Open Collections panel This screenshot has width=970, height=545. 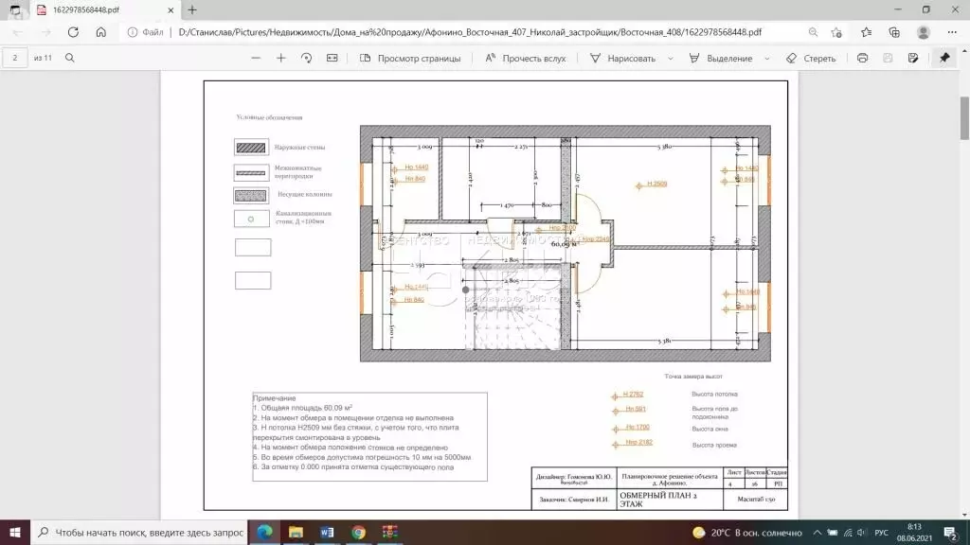click(894, 32)
